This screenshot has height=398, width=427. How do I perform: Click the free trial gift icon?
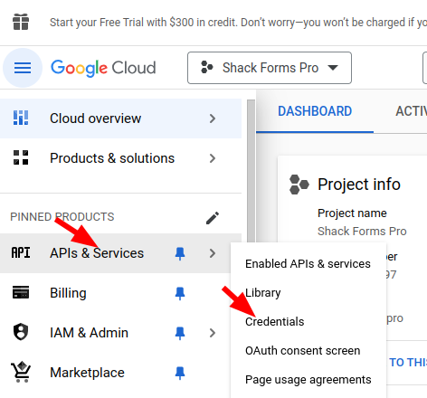(x=21, y=22)
